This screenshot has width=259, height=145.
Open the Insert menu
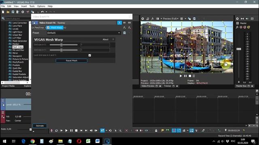(x=24, y=6)
